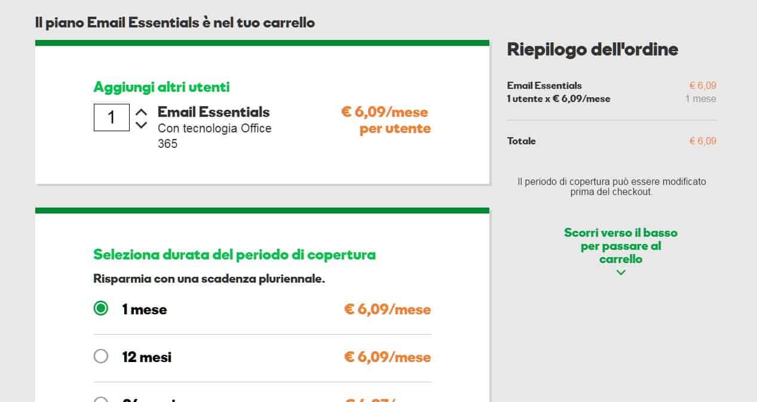Click the down chevron below the cart link
Viewport: 757px width, 402px height.
620,272
